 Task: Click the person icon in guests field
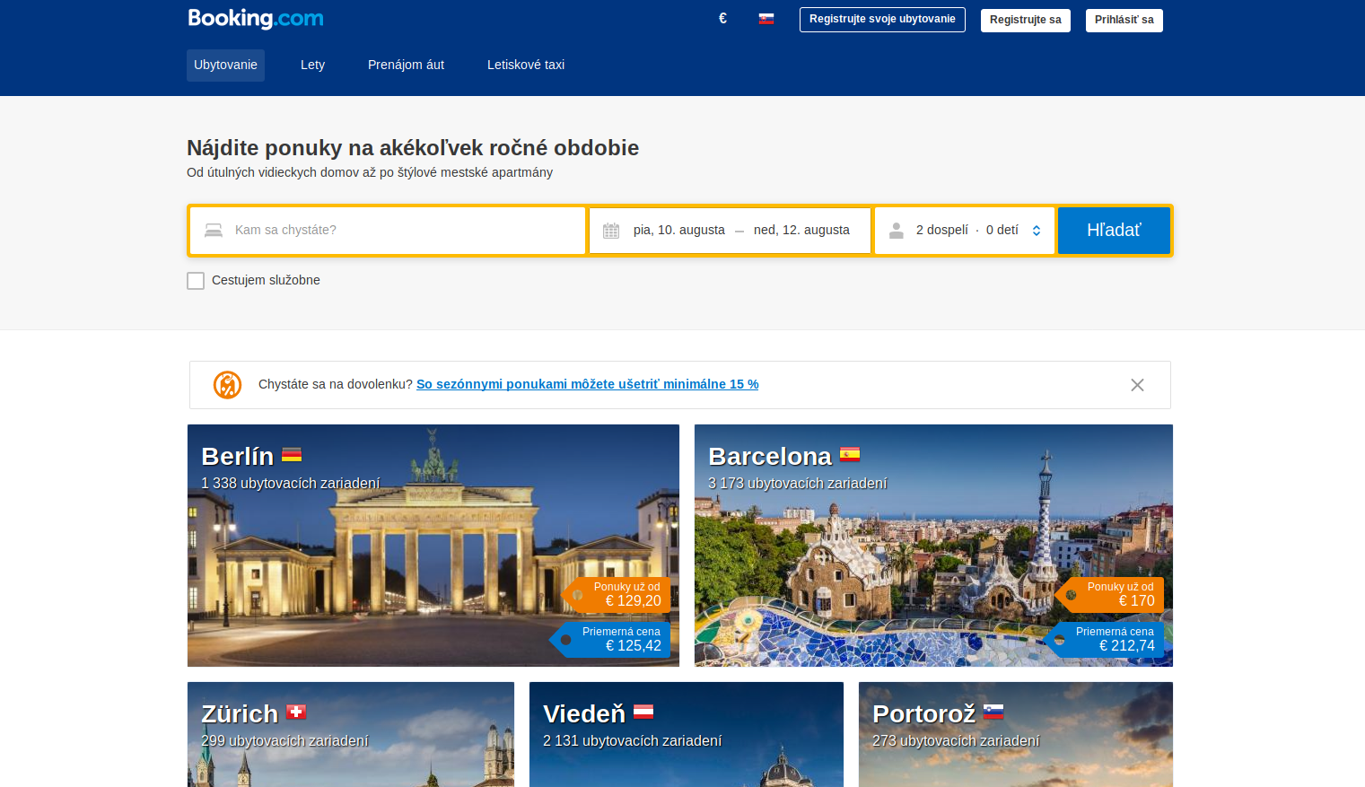click(x=896, y=231)
